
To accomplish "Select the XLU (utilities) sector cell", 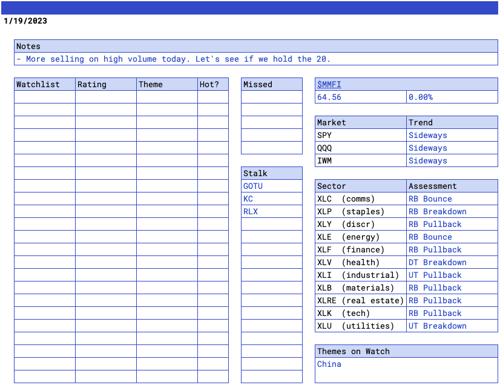I will (361, 326).
